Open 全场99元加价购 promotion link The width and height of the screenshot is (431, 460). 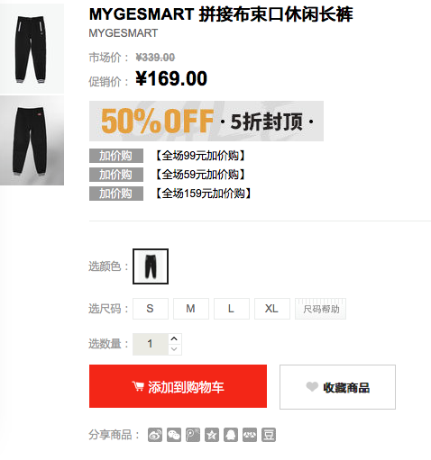point(200,156)
